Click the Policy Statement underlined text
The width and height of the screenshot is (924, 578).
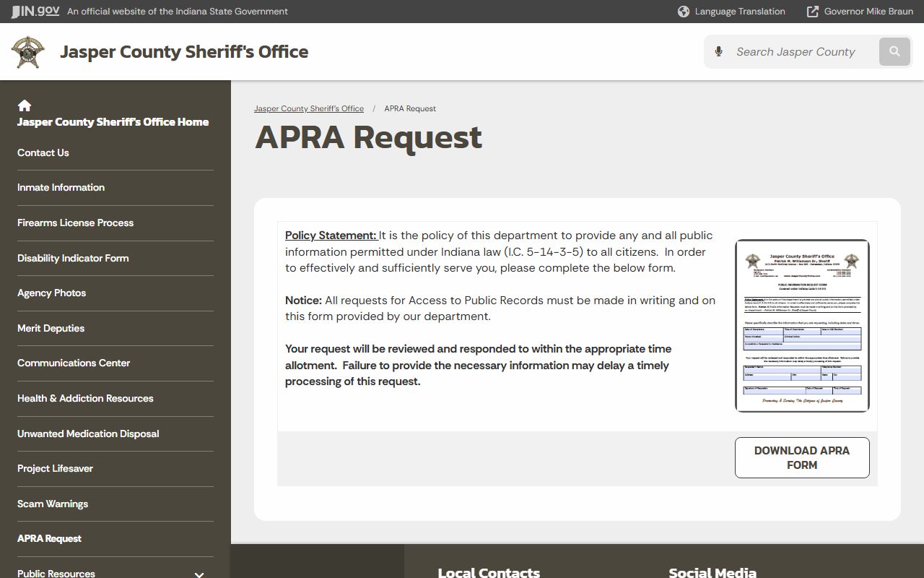coord(331,236)
